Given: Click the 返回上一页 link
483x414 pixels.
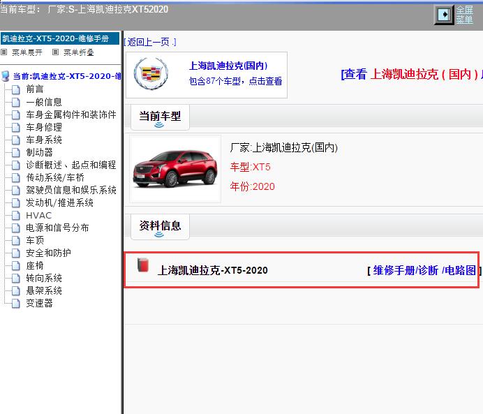Looking at the screenshot, I should point(150,42).
